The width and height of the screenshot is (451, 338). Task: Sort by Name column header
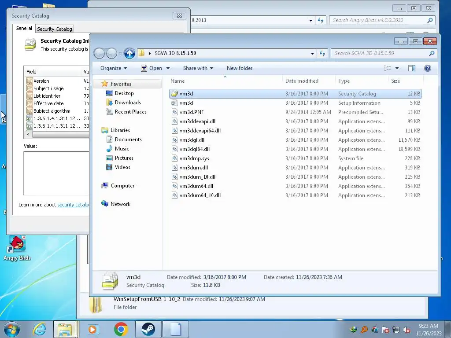point(225,81)
